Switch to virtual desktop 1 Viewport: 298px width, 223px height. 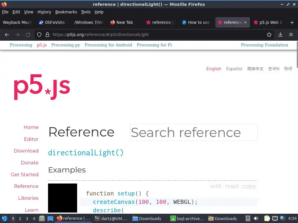coord(13,219)
